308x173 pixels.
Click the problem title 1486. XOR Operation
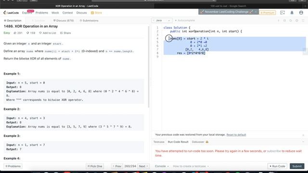click(31, 26)
